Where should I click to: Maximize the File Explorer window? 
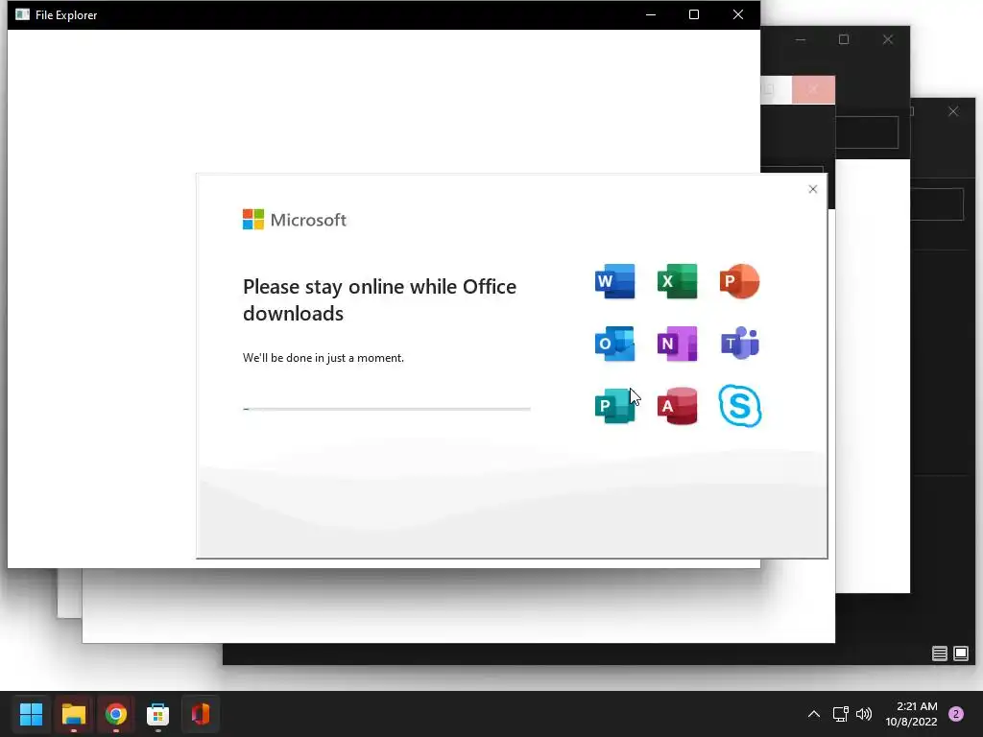(694, 14)
